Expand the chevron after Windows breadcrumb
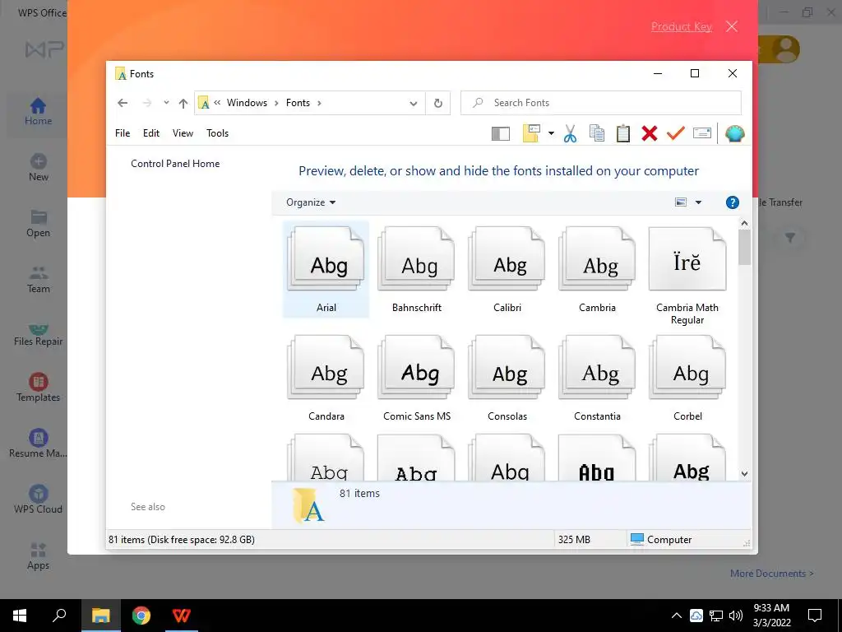 (x=276, y=103)
